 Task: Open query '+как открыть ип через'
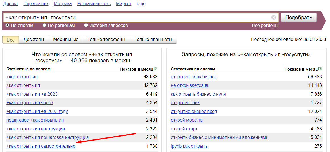tap(30, 103)
